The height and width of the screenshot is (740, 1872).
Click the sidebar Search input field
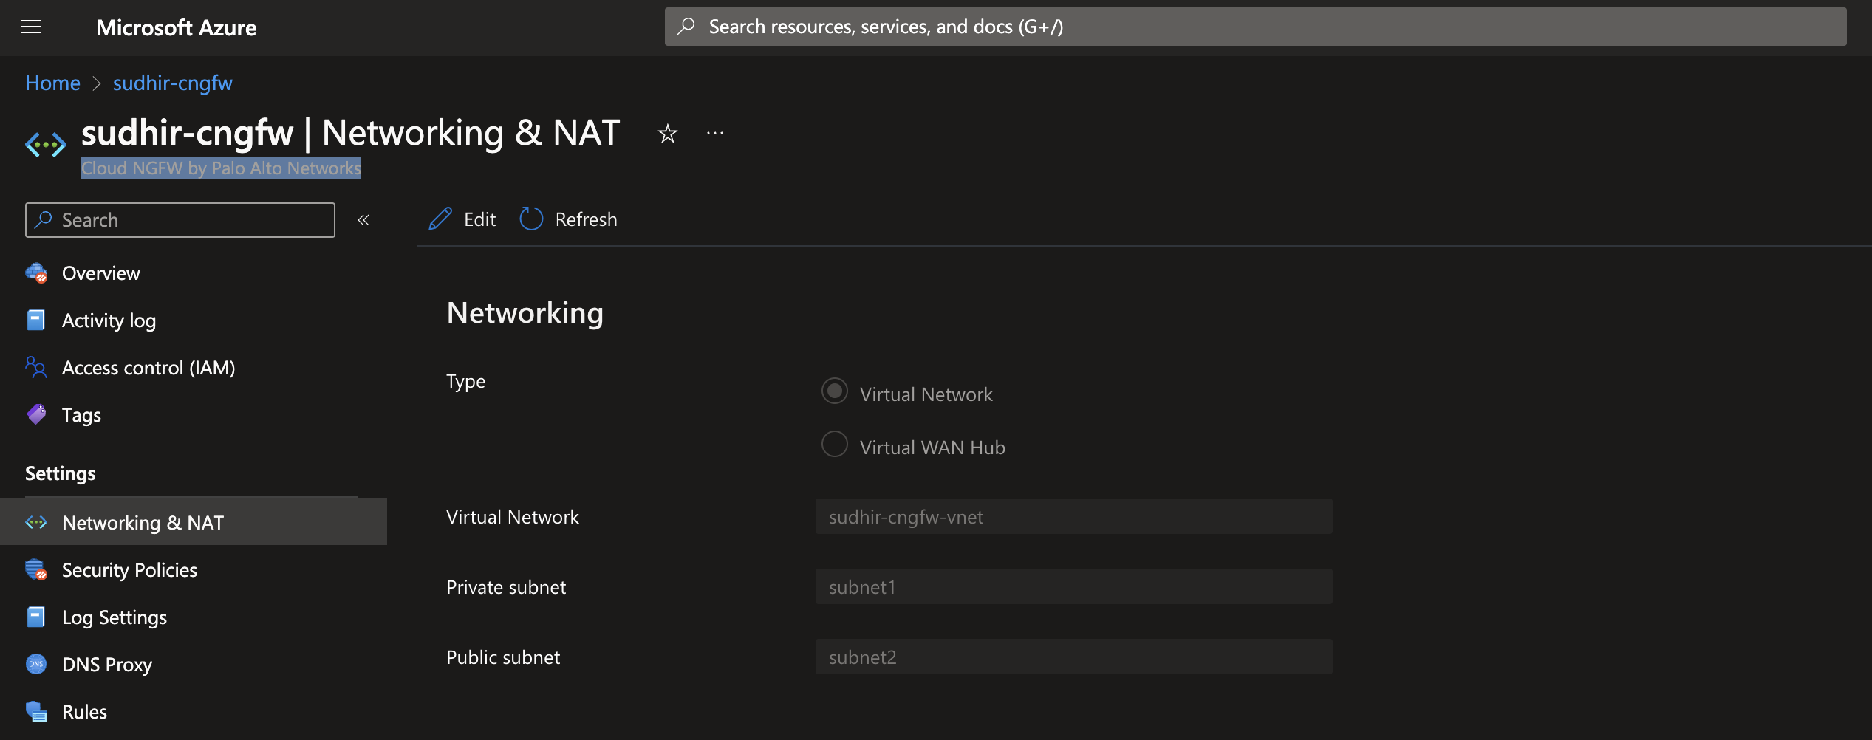pyautogui.click(x=180, y=219)
